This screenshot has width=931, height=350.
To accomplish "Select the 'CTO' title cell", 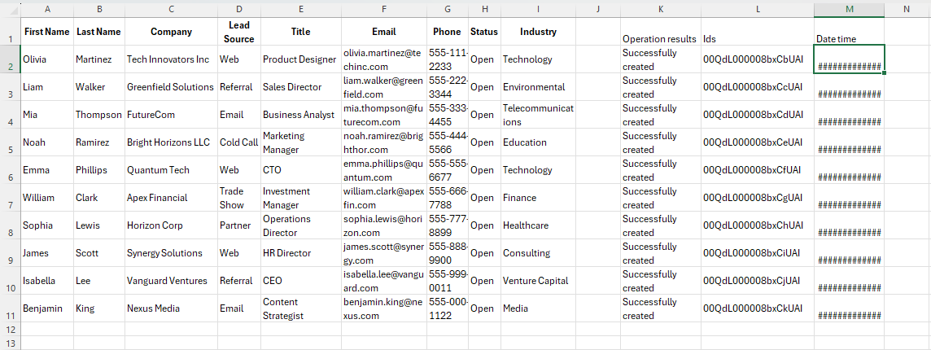I will [300, 170].
